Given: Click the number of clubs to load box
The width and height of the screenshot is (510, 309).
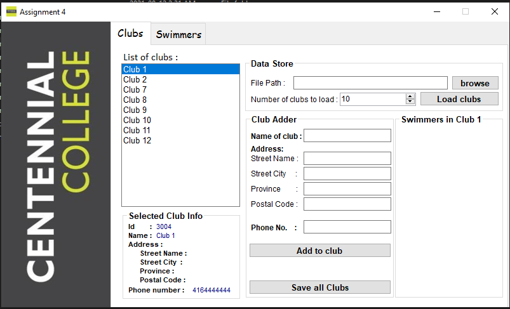Looking at the screenshot, I should [373, 99].
